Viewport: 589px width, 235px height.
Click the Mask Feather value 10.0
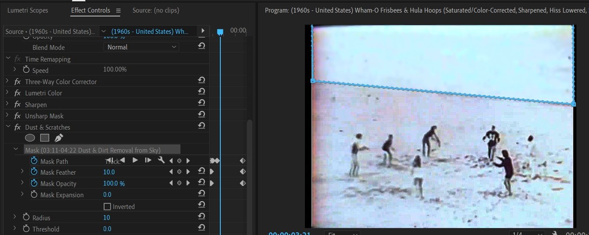tap(109, 172)
